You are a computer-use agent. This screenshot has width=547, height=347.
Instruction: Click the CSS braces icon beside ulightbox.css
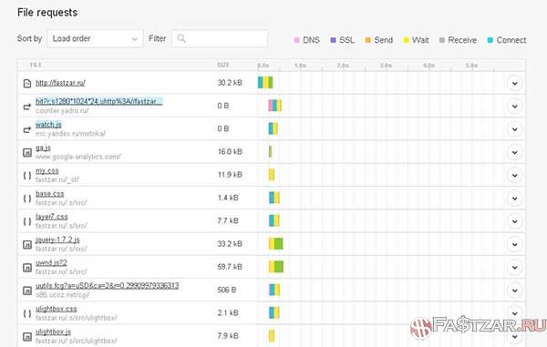[27, 313]
